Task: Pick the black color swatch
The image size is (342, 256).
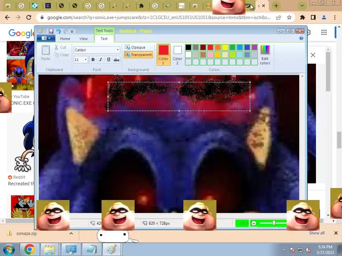Action: point(188,47)
